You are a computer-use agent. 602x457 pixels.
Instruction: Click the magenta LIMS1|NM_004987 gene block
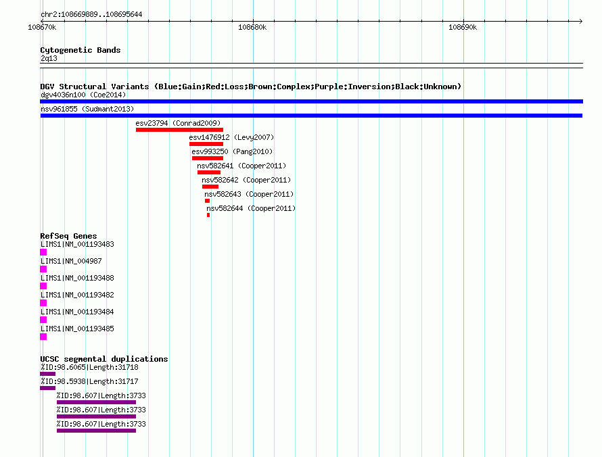43,269
